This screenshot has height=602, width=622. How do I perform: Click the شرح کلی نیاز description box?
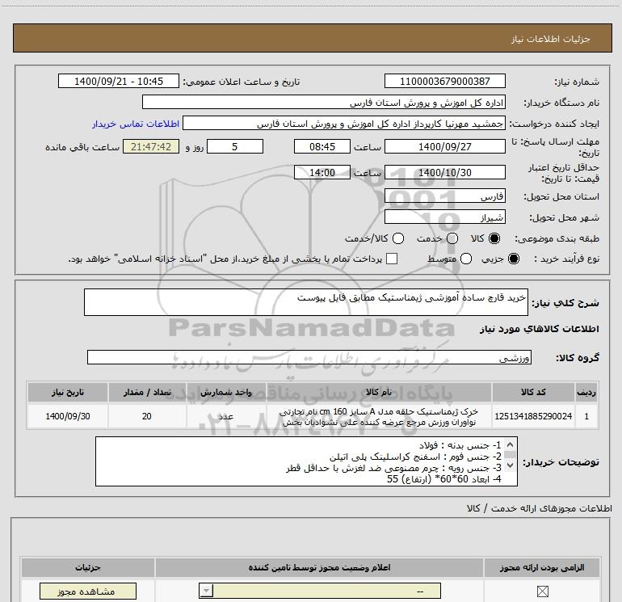(x=306, y=302)
